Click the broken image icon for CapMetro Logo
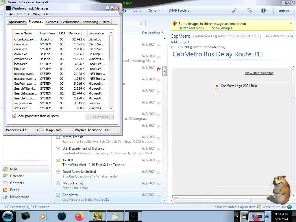Screen dimensions: 296x222 217,86
